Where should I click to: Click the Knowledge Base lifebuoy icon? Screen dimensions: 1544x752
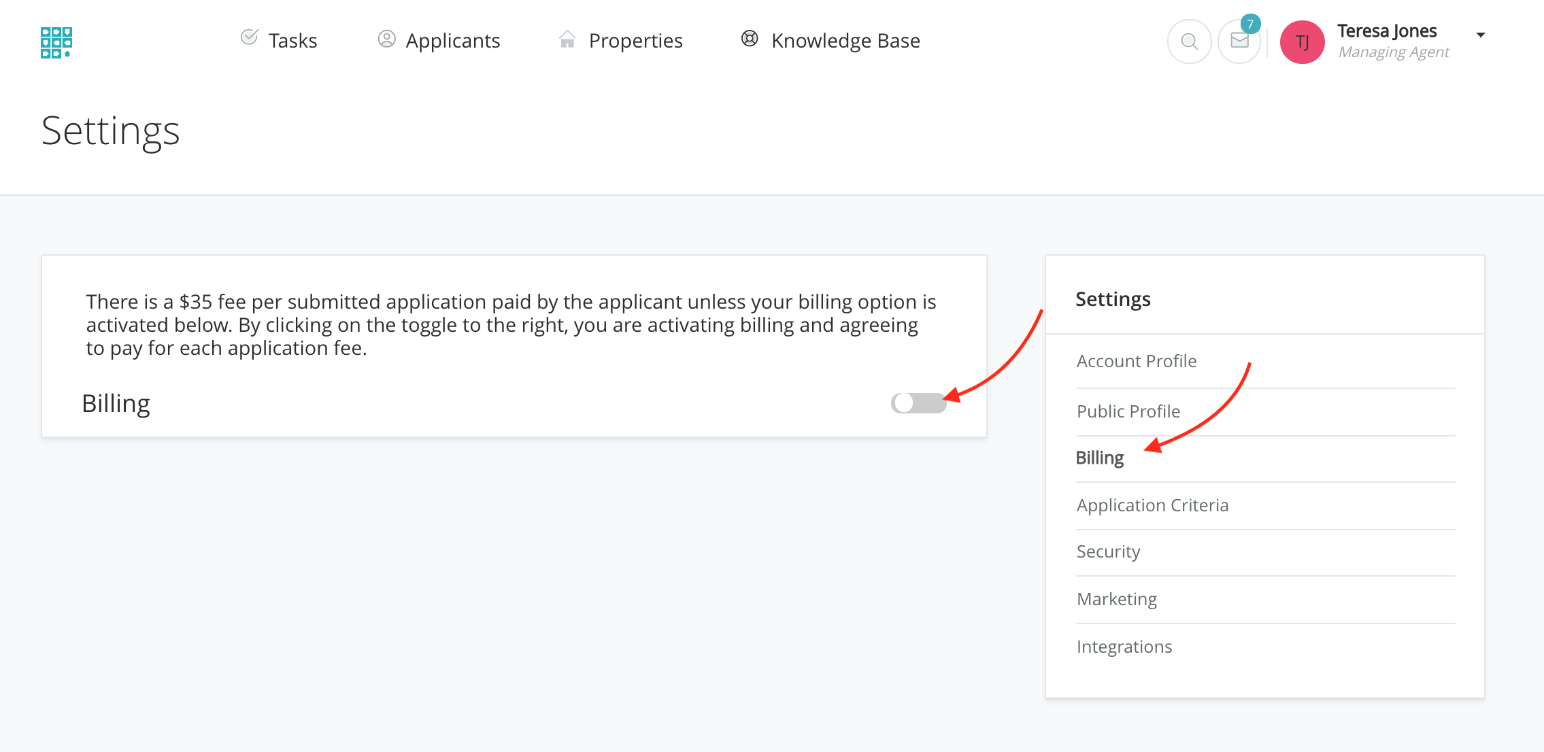[x=750, y=39]
